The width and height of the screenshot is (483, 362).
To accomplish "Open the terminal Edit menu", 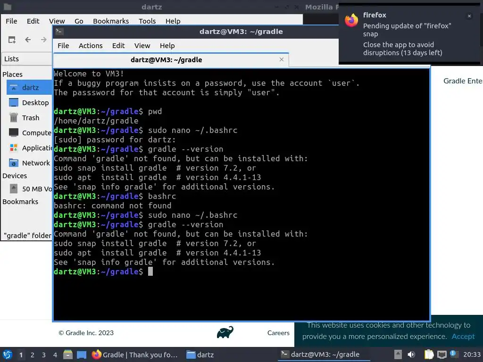I will pos(118,46).
